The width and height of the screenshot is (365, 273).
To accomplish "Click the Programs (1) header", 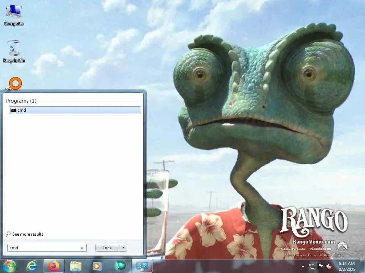I will click(x=21, y=101).
